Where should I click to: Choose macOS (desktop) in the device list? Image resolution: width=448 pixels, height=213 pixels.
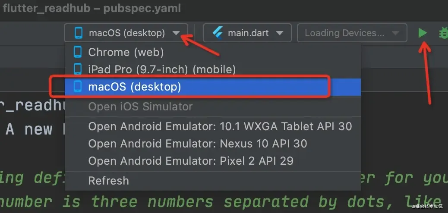point(135,87)
